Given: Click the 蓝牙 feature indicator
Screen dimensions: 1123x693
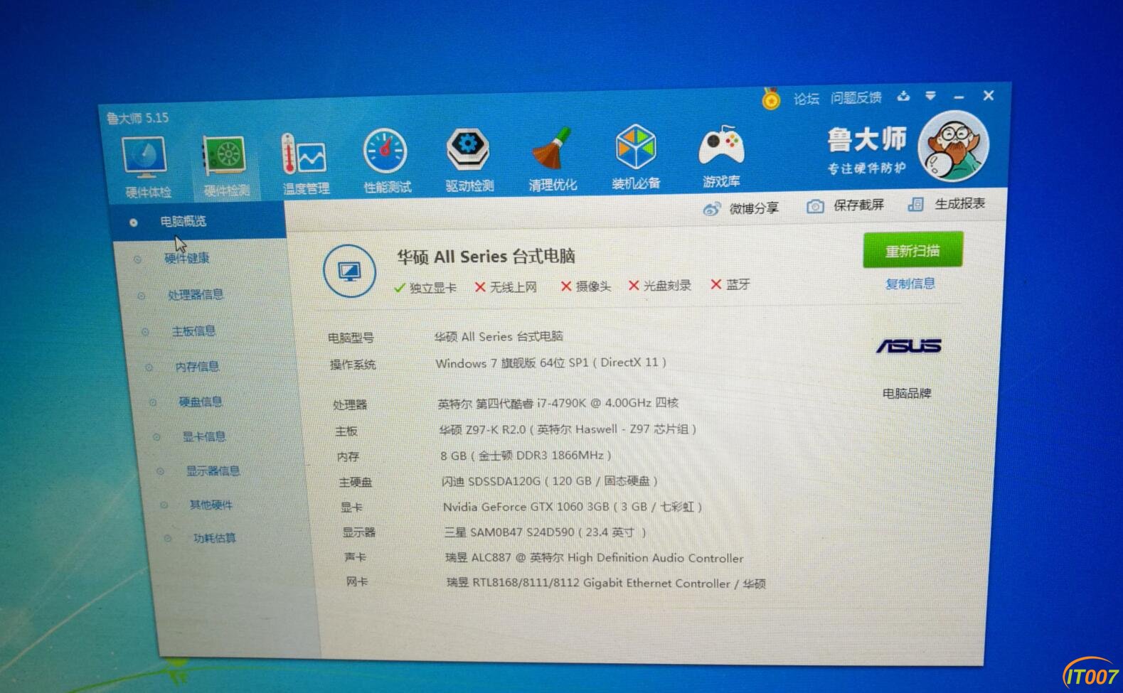Looking at the screenshot, I should 730,284.
